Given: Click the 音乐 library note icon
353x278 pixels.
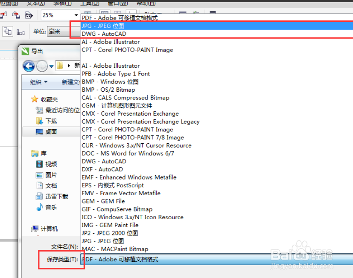Looking at the screenshot, I should pos(39,207).
